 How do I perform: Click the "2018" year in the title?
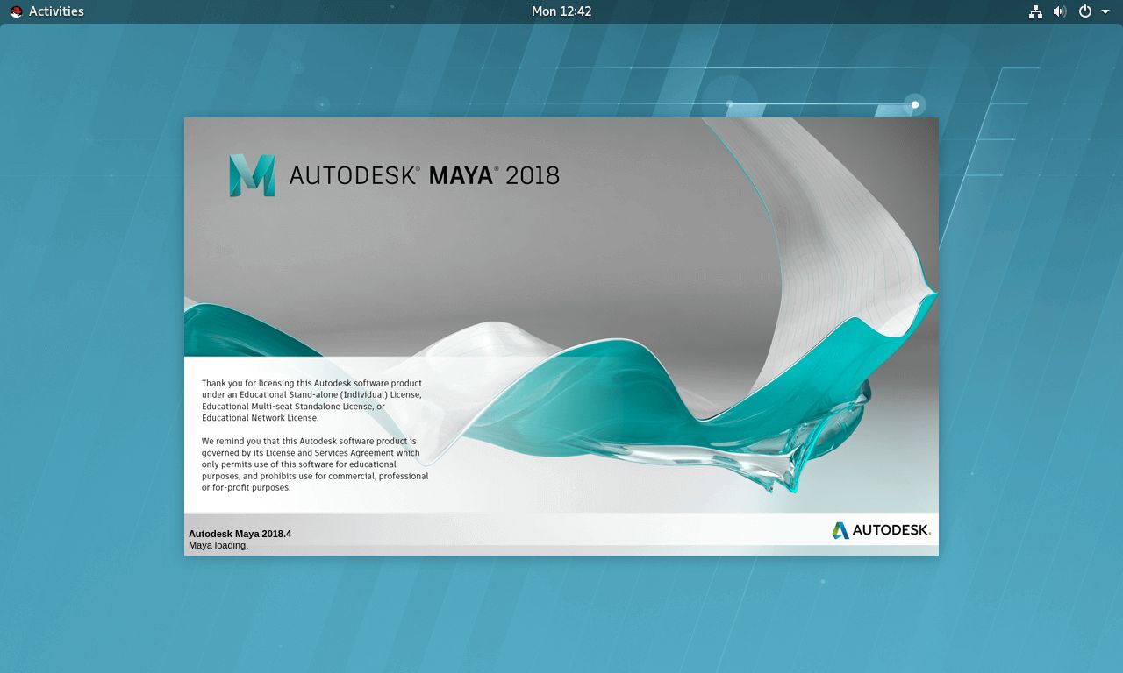(x=533, y=175)
